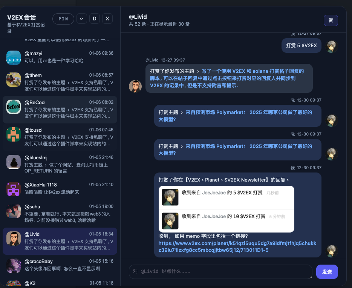
Task: Close the V2EX conversation panel with X
Action: click(x=107, y=19)
